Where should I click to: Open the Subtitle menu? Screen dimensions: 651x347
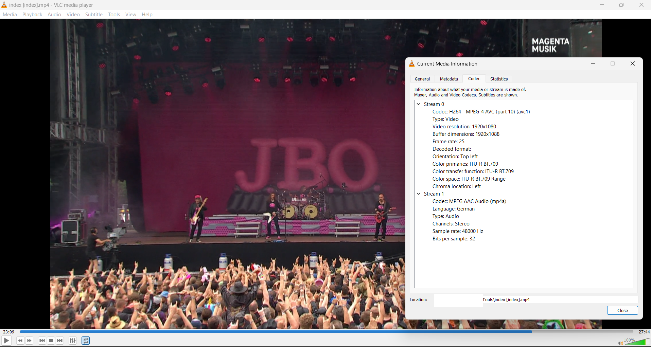click(x=94, y=15)
